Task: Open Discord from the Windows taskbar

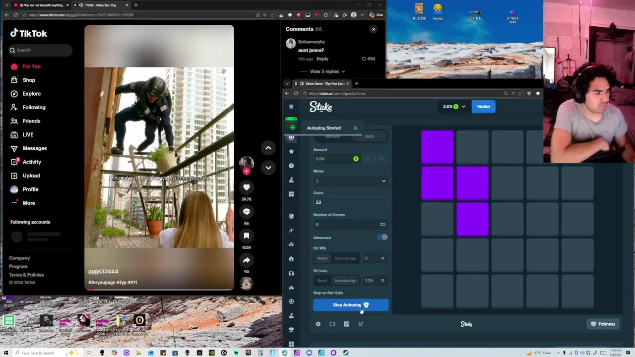Action: 309,353
